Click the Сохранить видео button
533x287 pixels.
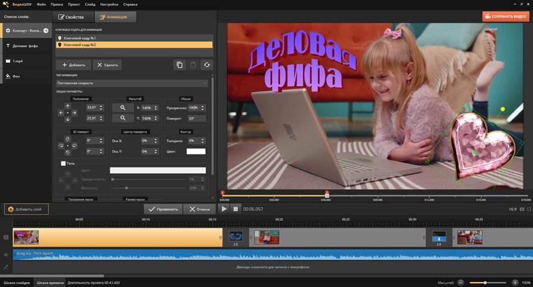506,16
